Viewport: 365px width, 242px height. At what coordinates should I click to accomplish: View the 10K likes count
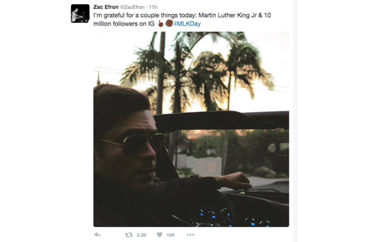(x=170, y=235)
